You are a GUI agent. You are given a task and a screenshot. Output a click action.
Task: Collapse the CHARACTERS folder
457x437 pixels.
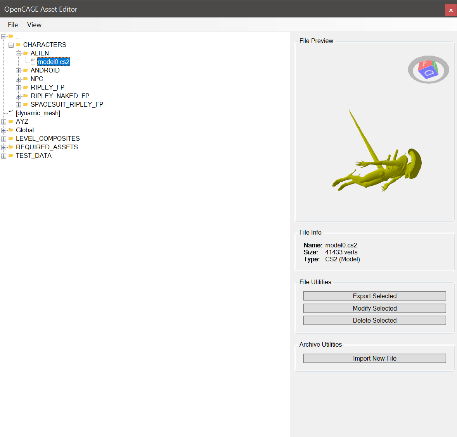(x=11, y=45)
